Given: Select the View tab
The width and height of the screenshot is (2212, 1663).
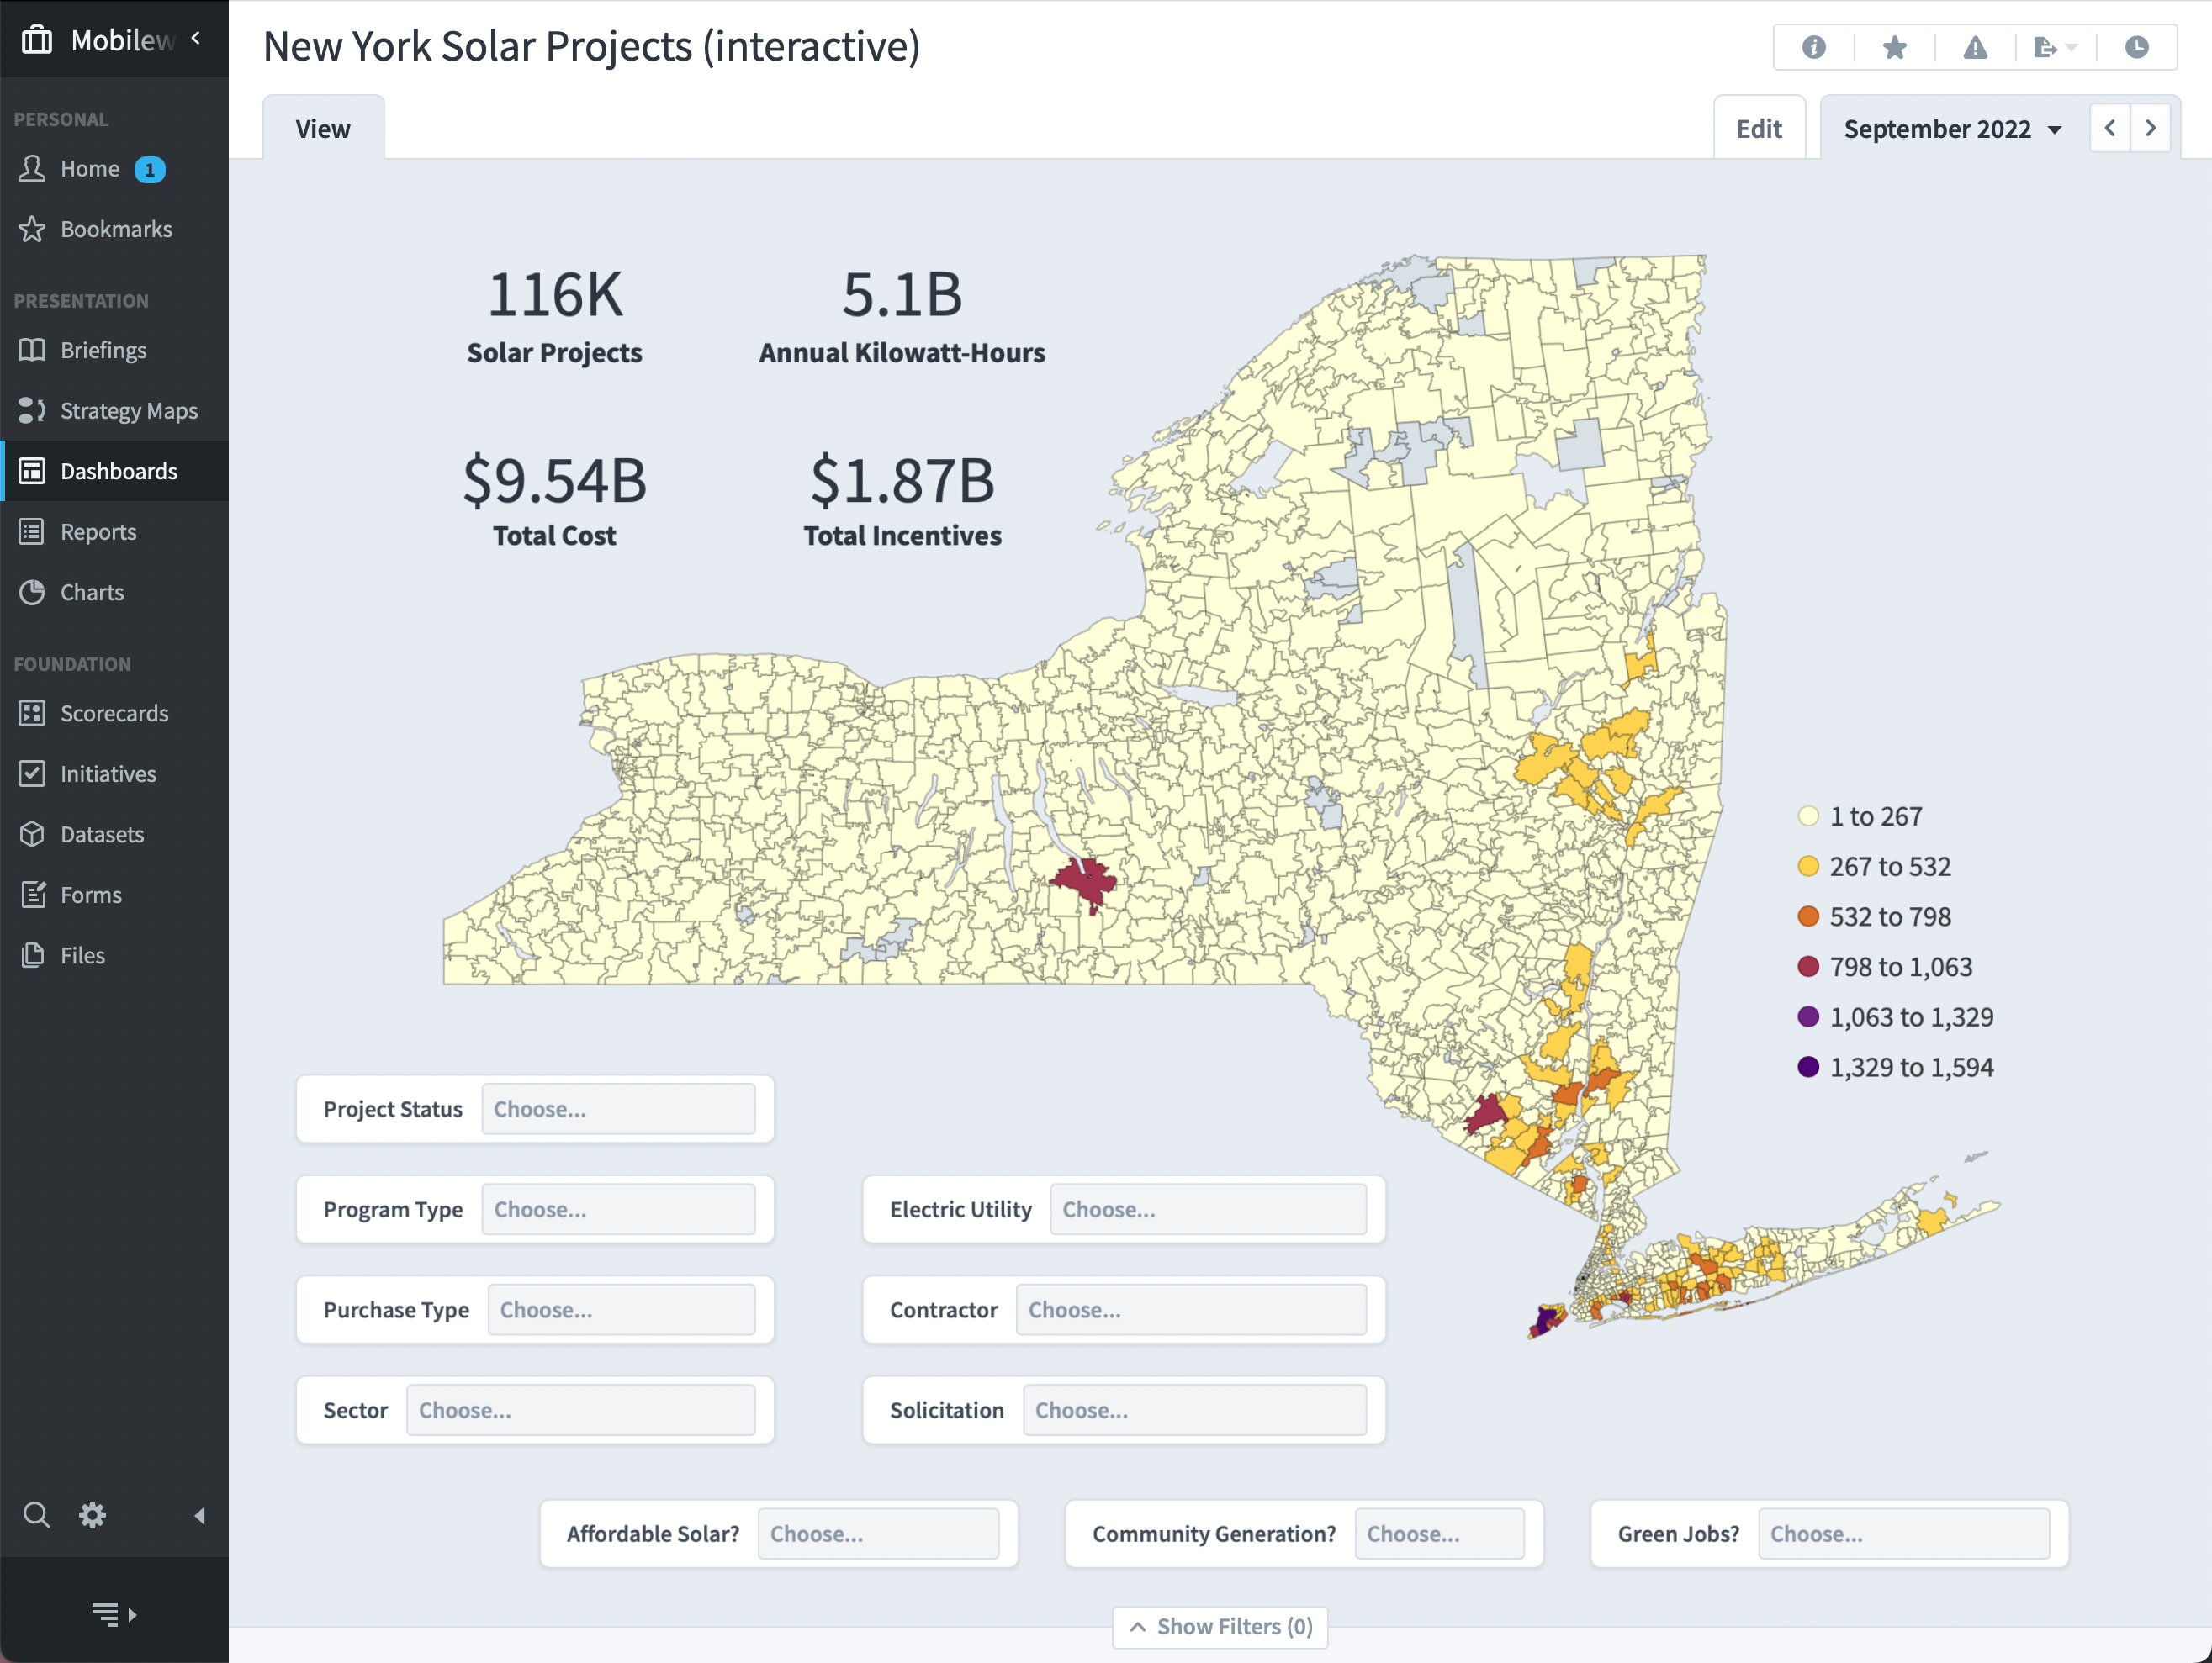Looking at the screenshot, I should 323,129.
